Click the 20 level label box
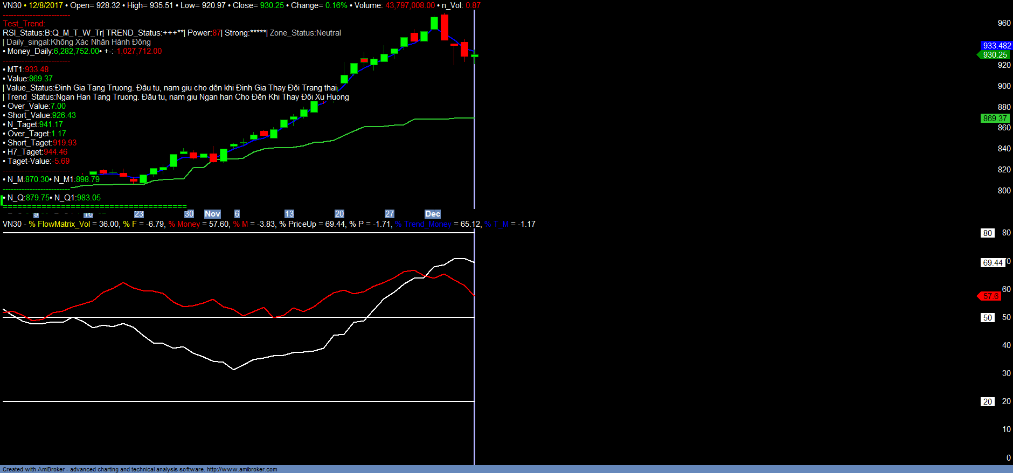This screenshot has width=1013, height=473. click(x=987, y=402)
